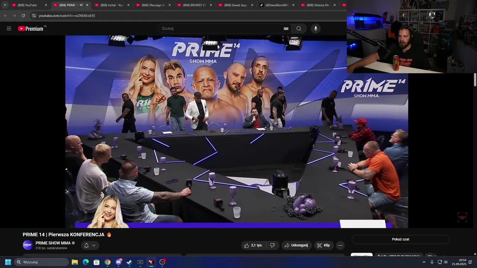Open Windows Start menu

(8, 262)
